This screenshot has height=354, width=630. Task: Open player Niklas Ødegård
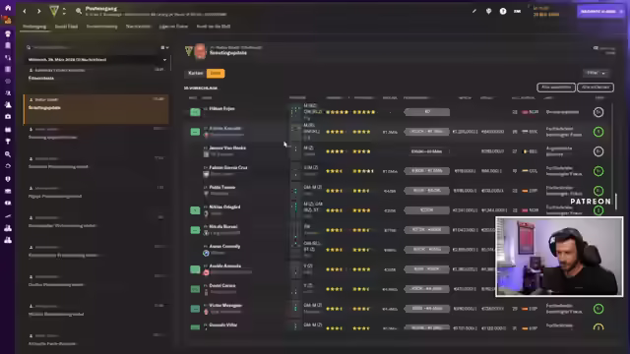pyautogui.click(x=224, y=207)
